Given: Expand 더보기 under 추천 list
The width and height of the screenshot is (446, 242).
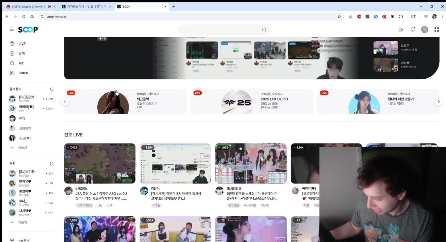Looking at the screenshot, I should (x=18, y=223).
